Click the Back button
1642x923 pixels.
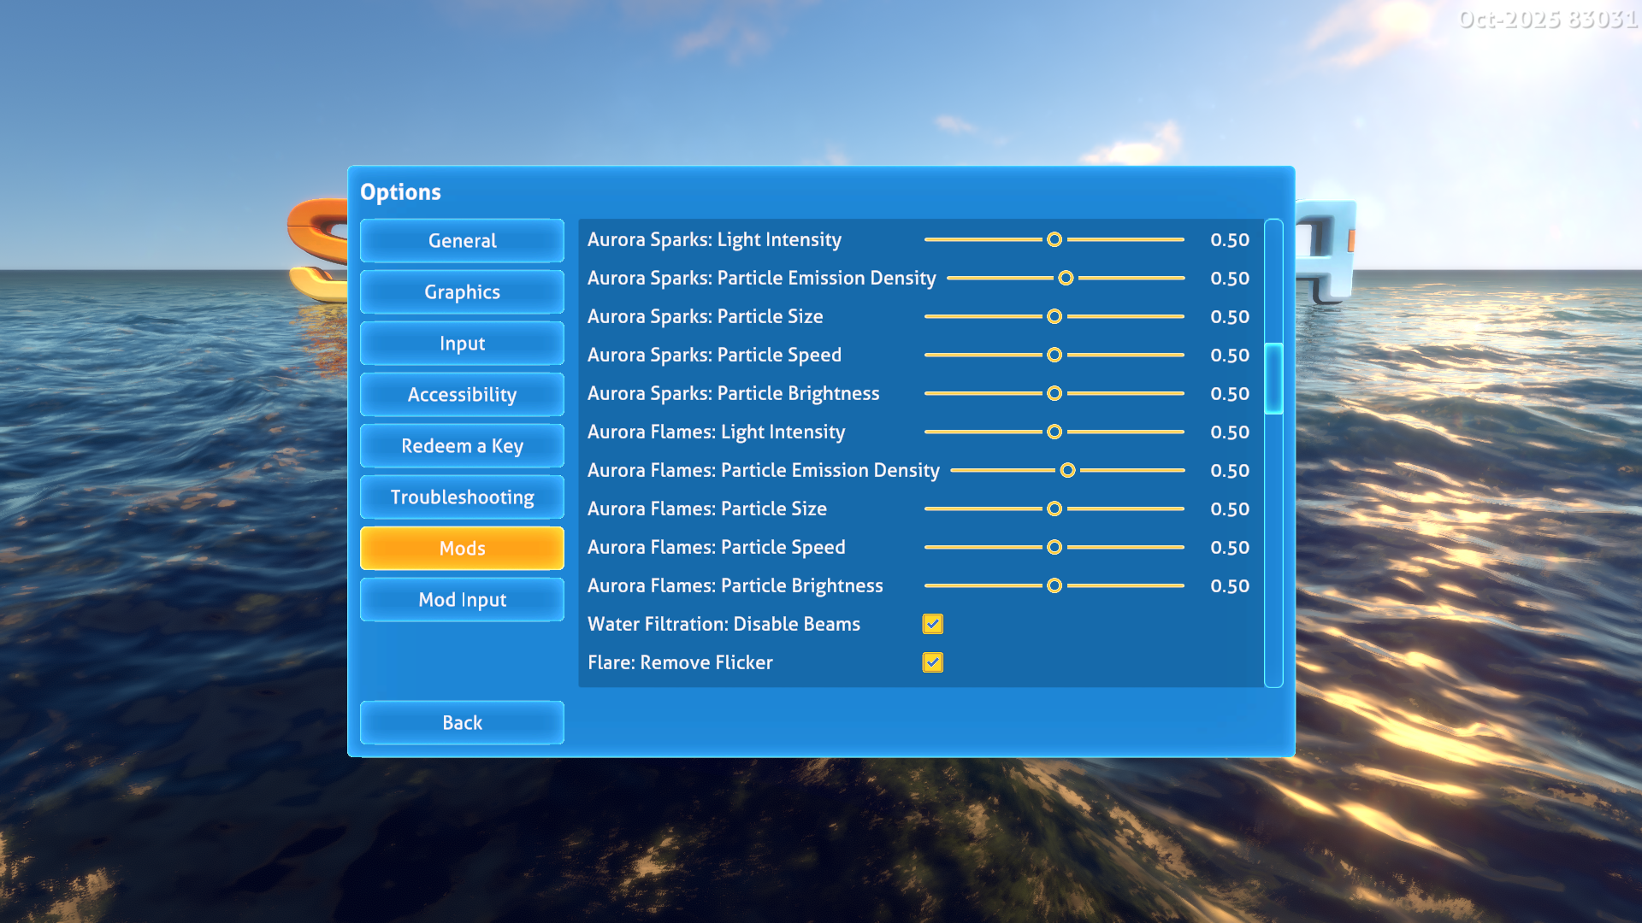[x=462, y=723]
